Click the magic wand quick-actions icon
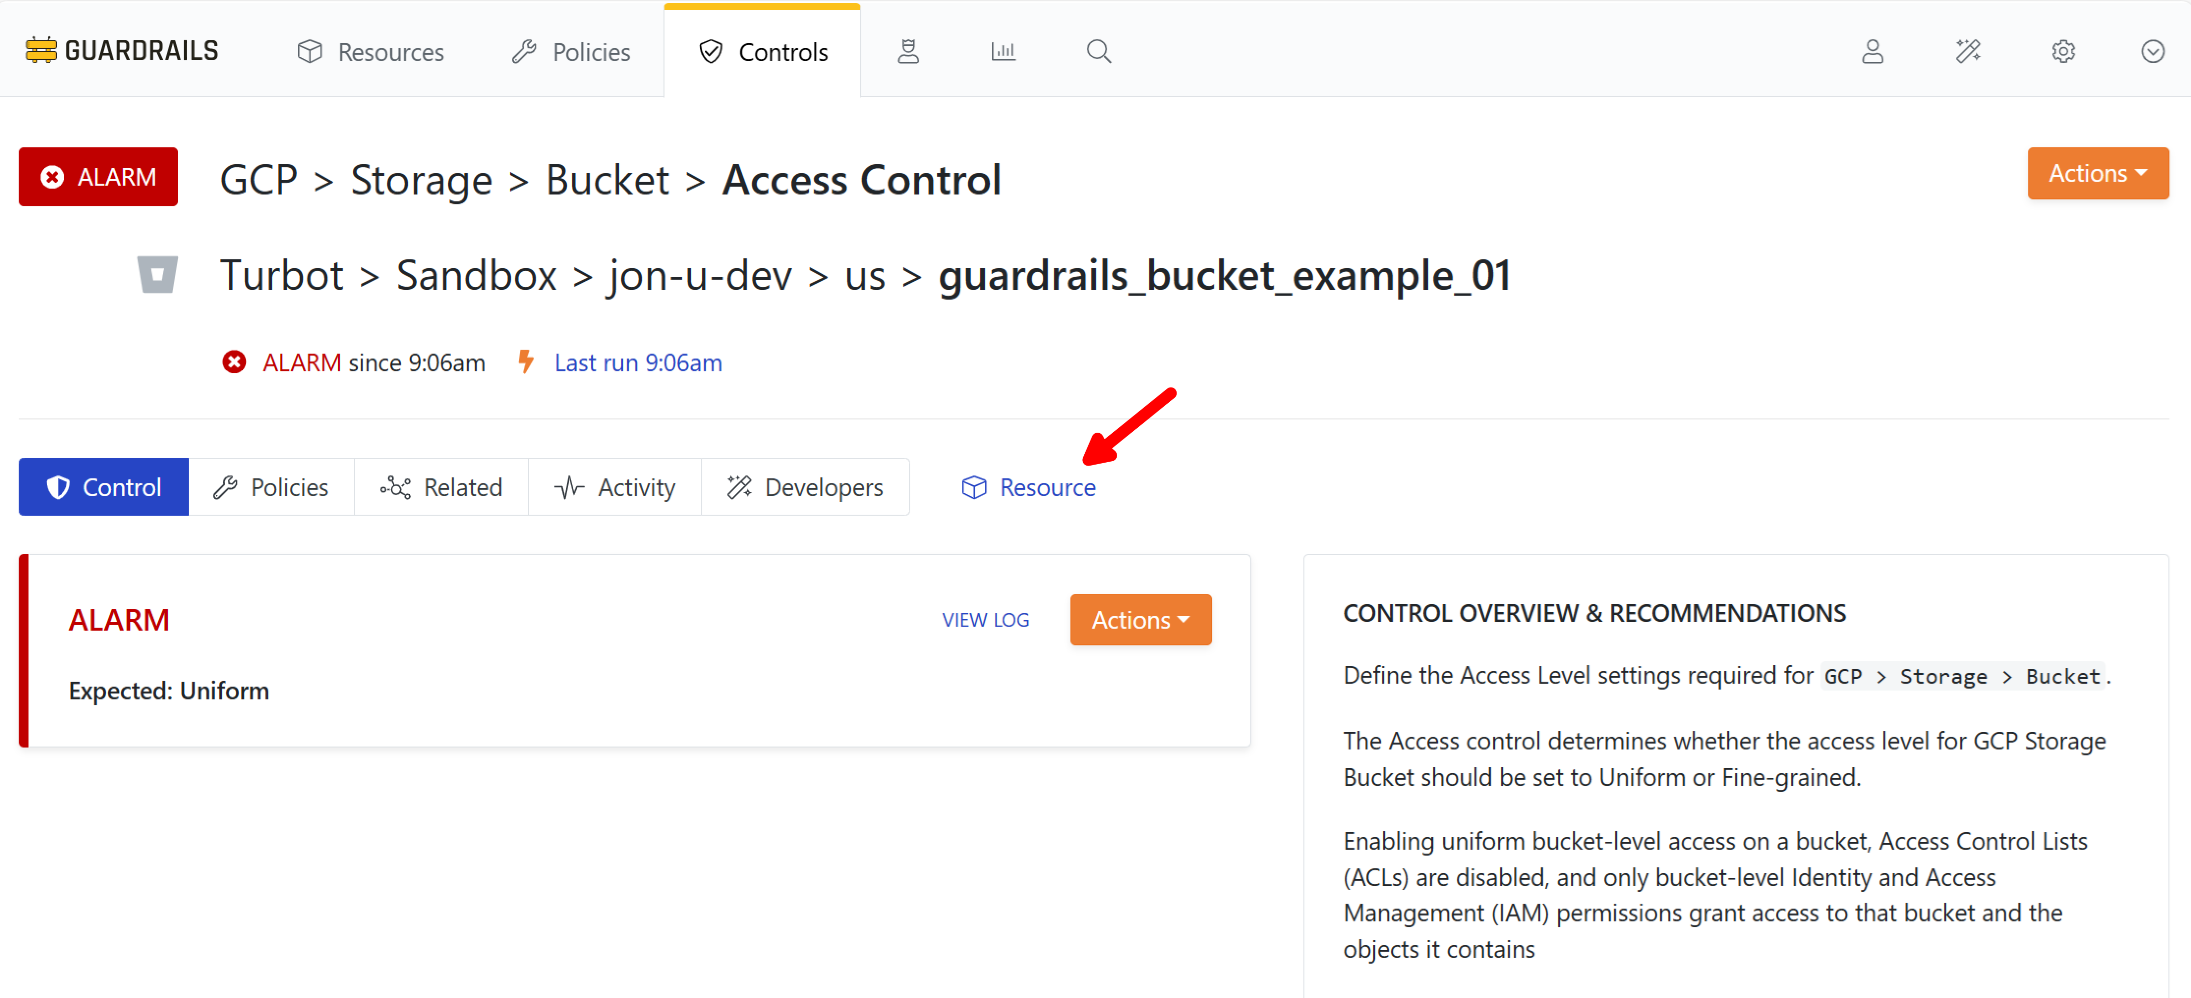Viewport: 2191px width, 998px height. click(1969, 51)
